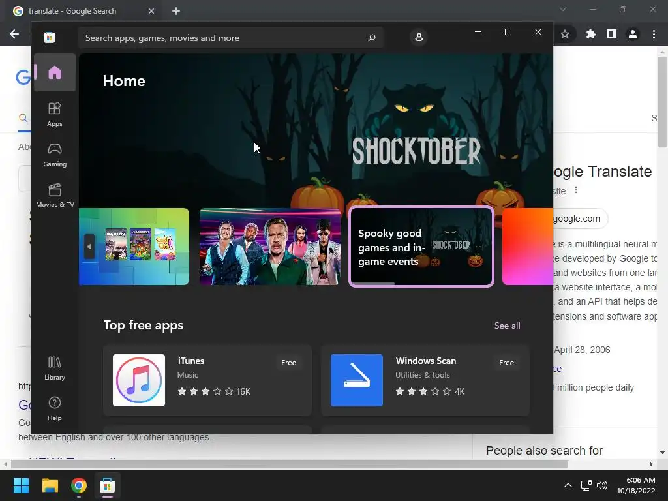Click the Music category under iTunes

pyautogui.click(x=187, y=375)
